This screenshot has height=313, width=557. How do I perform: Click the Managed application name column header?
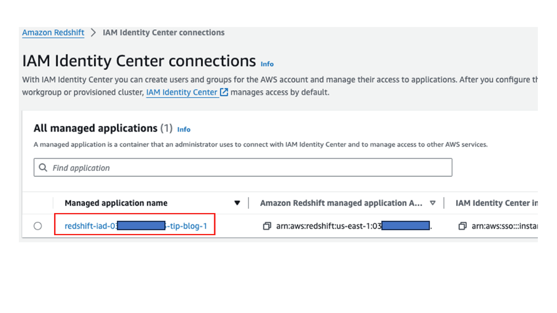tap(116, 203)
